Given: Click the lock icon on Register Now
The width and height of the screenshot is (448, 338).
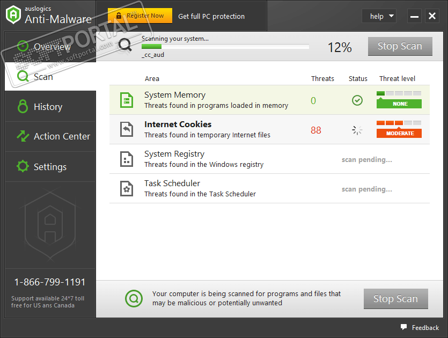Looking at the screenshot, I should [119, 16].
